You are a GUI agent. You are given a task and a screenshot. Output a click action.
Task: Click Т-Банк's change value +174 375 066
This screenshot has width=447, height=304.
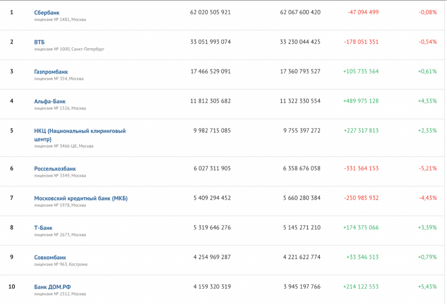coord(361,228)
